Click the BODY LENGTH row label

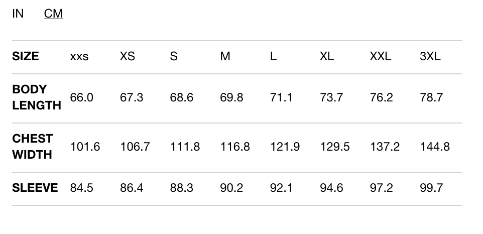pos(37,97)
